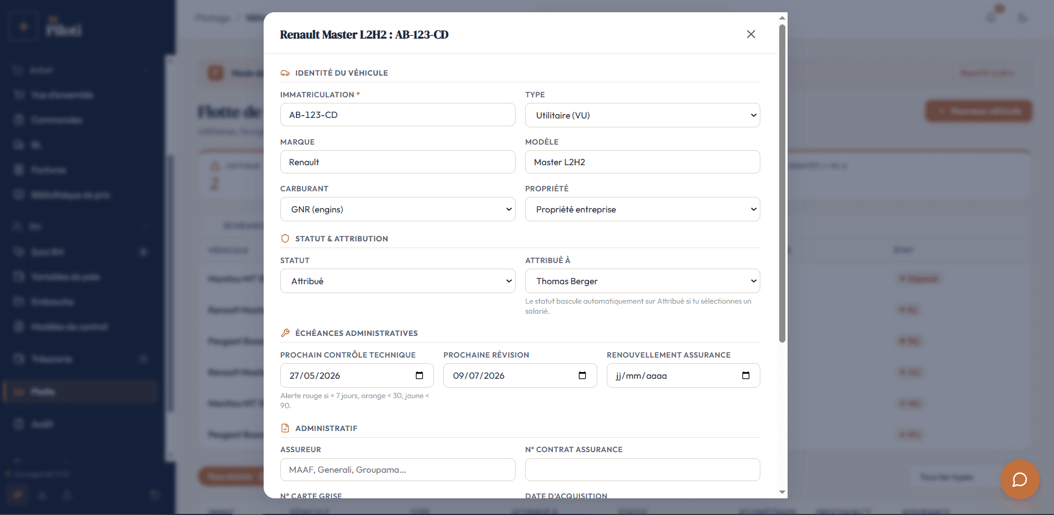Edit the Marque field containing Renault
This screenshot has width=1054, height=515.
pyautogui.click(x=398, y=162)
